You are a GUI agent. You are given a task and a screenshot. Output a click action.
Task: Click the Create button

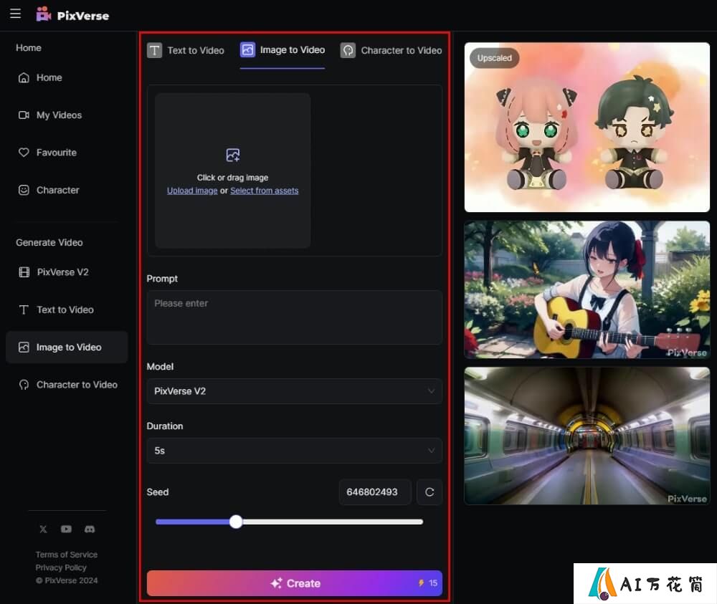[x=295, y=583]
